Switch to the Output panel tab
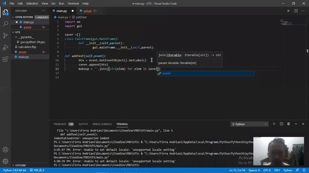Image resolution: width=309 pixels, height=173 pixels. click(x=83, y=124)
